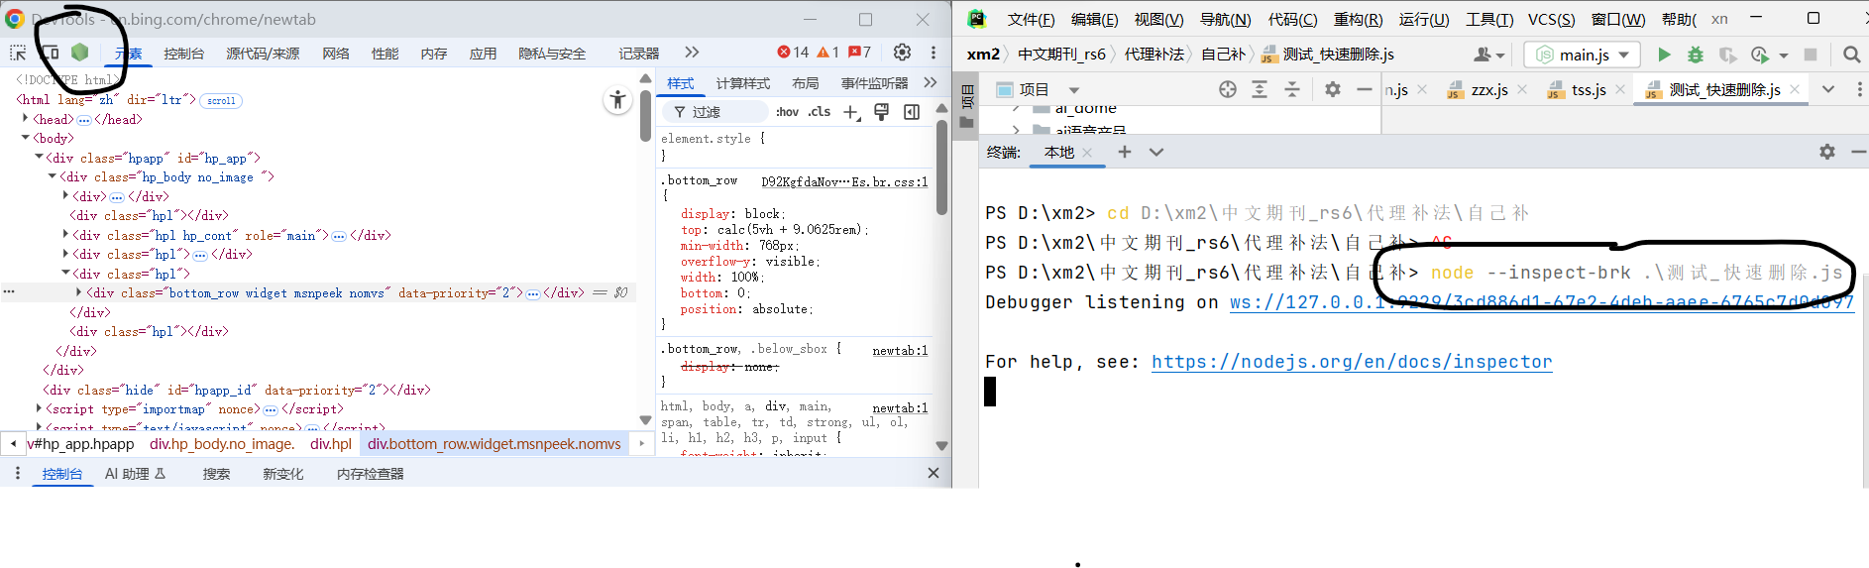Show more DevTools panel tabs chevron
This screenshot has height=568, width=1869.
click(692, 53)
